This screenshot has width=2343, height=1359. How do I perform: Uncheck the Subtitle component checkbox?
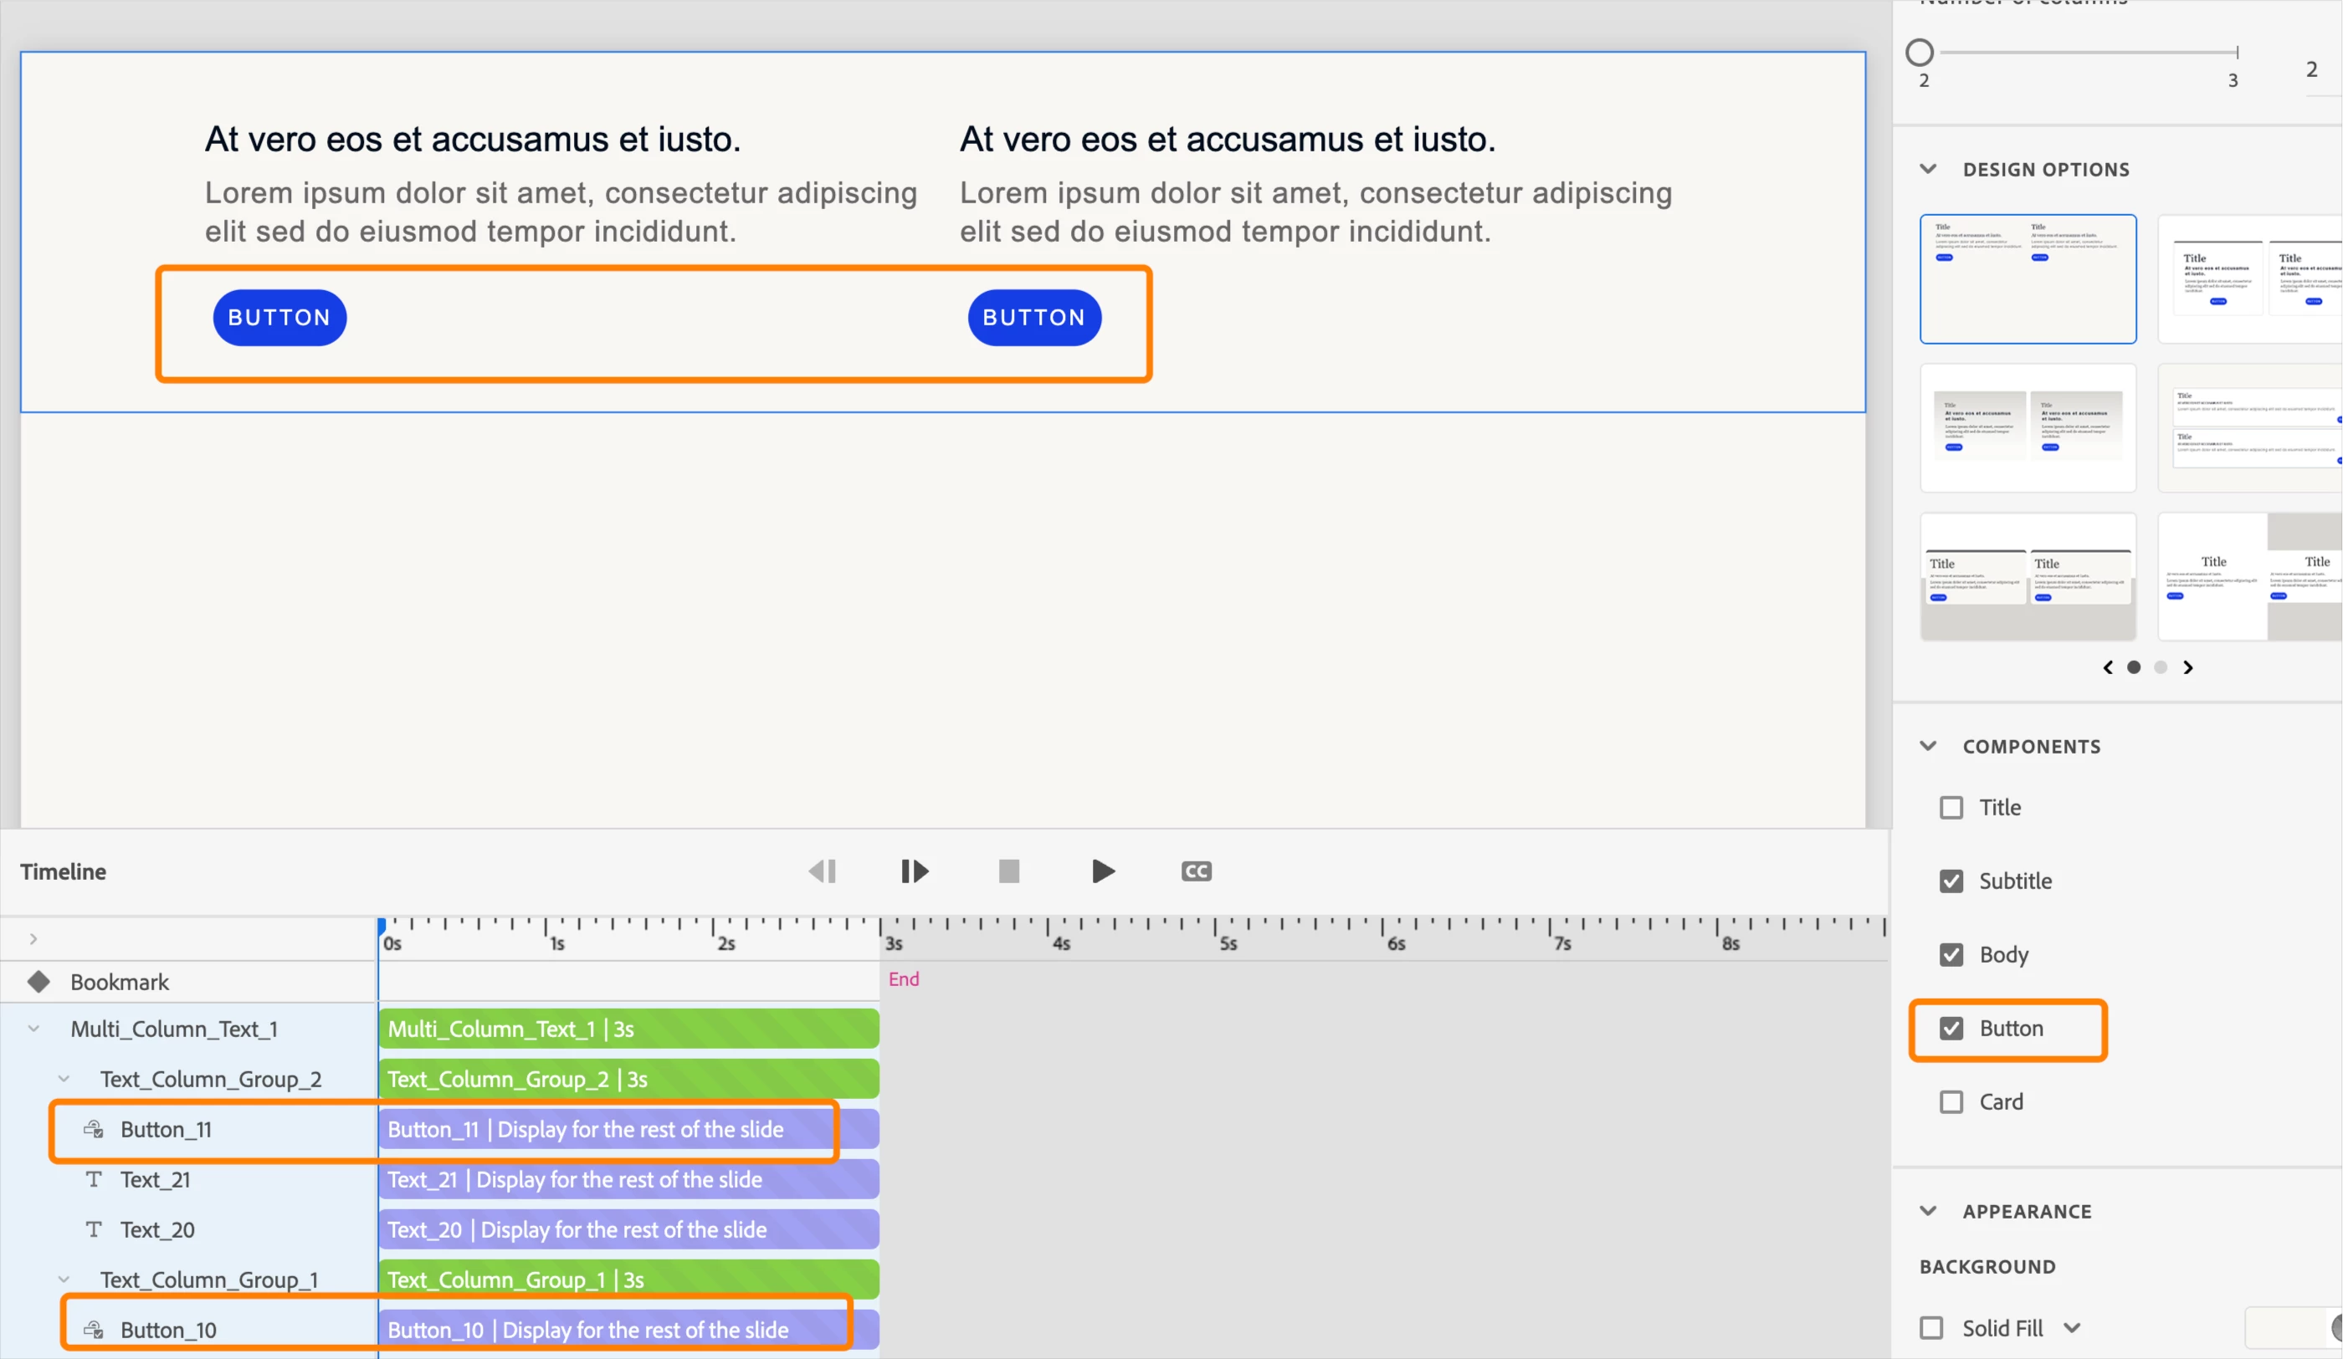coord(1951,881)
